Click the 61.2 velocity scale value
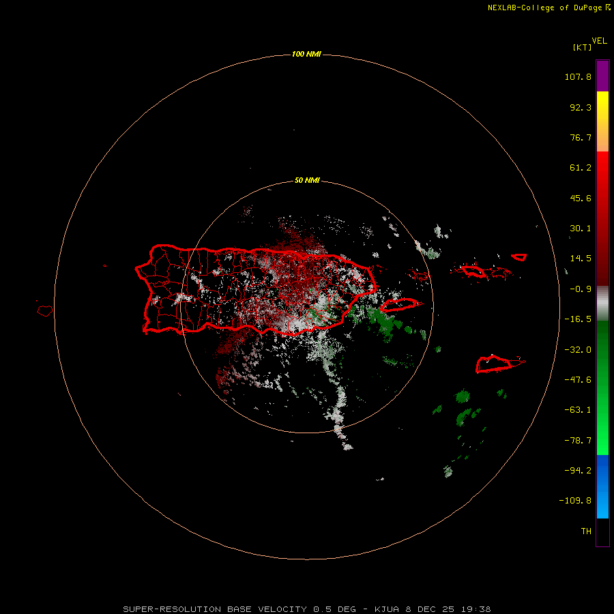The height and width of the screenshot is (614, 614). (581, 168)
